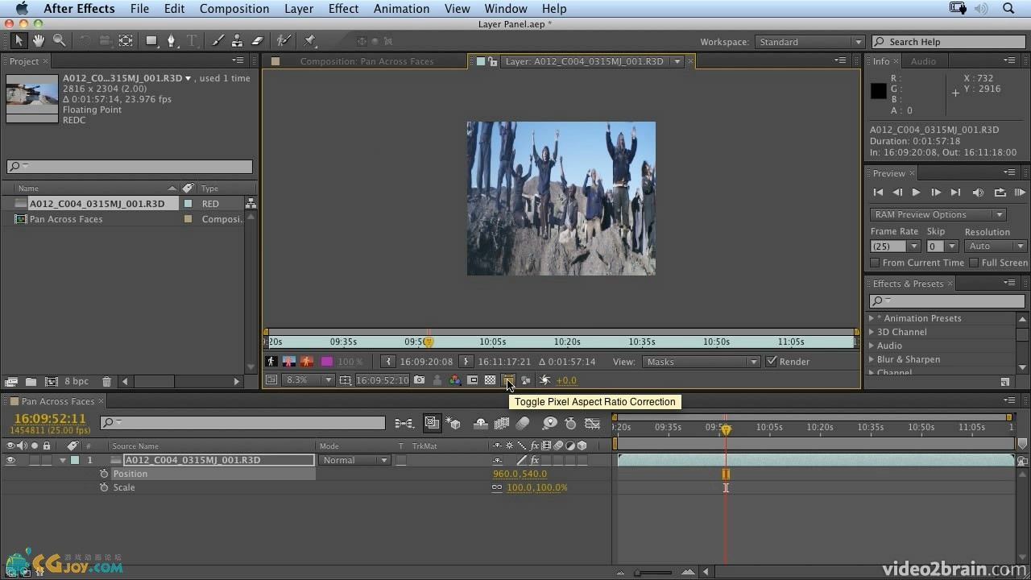1031x580 pixels.
Task: Click the Reset Exposure aperture icon
Action: [544, 380]
